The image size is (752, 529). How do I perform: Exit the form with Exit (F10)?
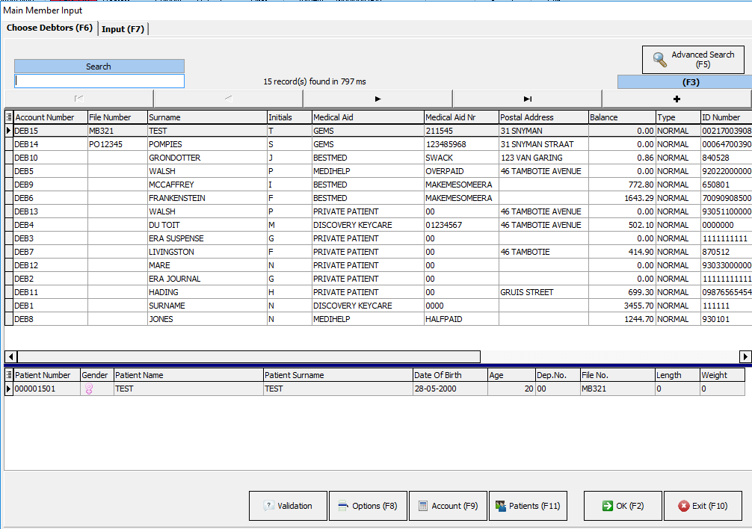[702, 506]
